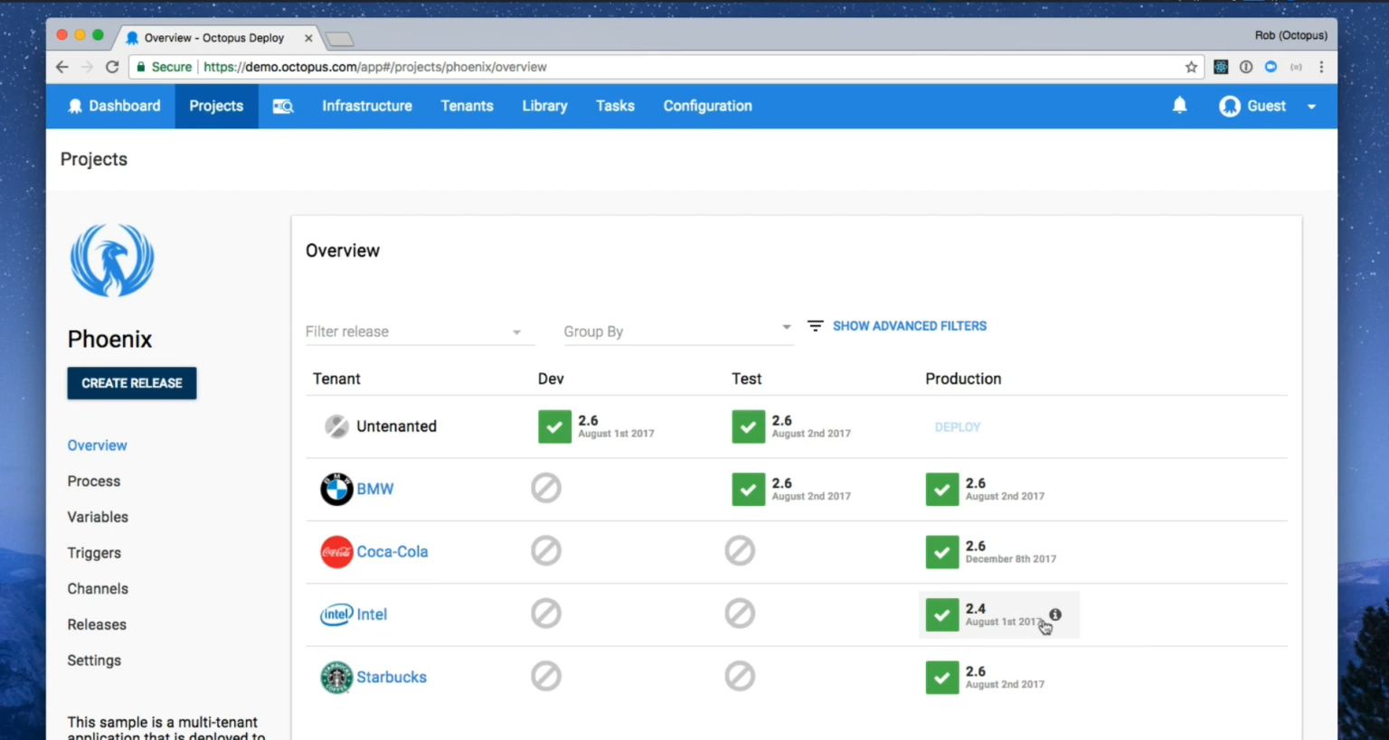
Task: Open Configuration in the top navigation
Action: click(707, 106)
